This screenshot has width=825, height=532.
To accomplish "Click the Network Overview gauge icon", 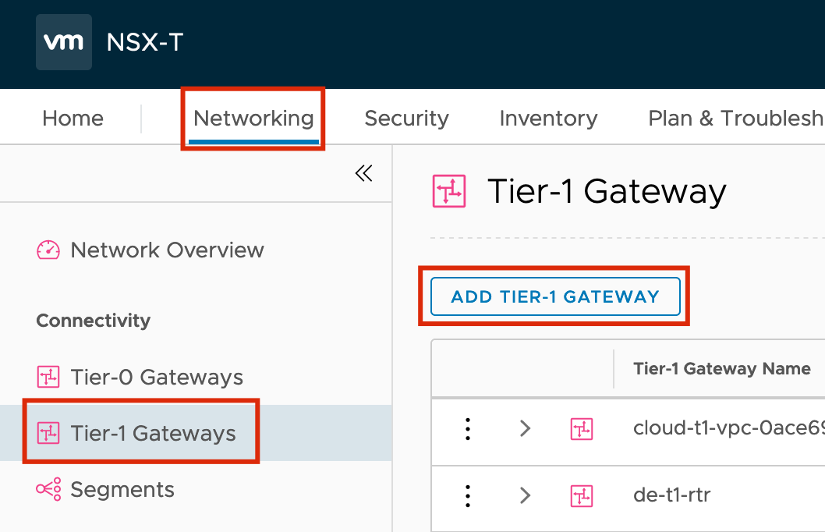I will click(48, 250).
